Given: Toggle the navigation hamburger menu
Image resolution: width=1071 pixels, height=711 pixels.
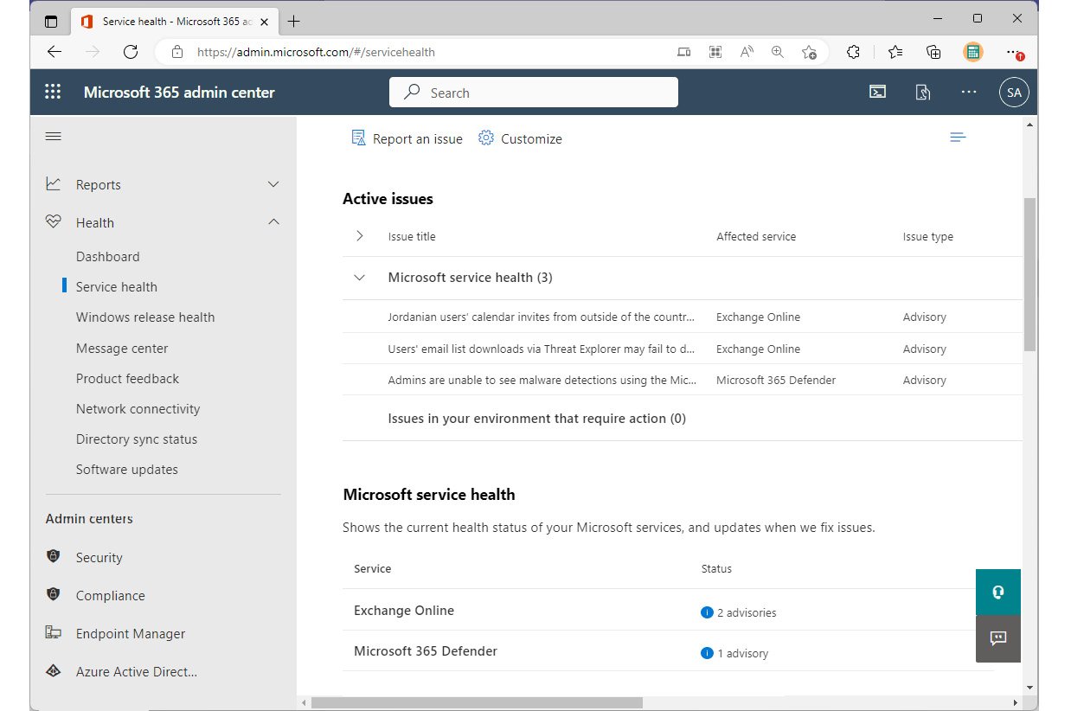Looking at the screenshot, I should point(54,137).
